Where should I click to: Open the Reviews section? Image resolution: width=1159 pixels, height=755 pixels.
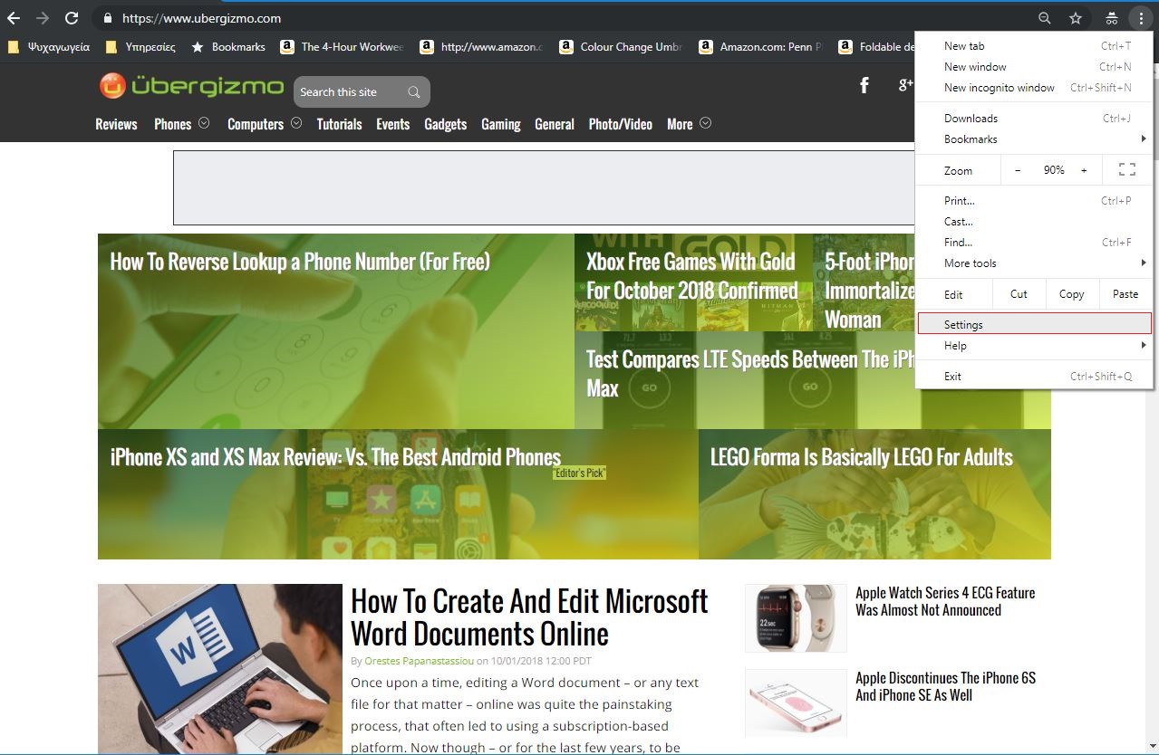click(116, 124)
